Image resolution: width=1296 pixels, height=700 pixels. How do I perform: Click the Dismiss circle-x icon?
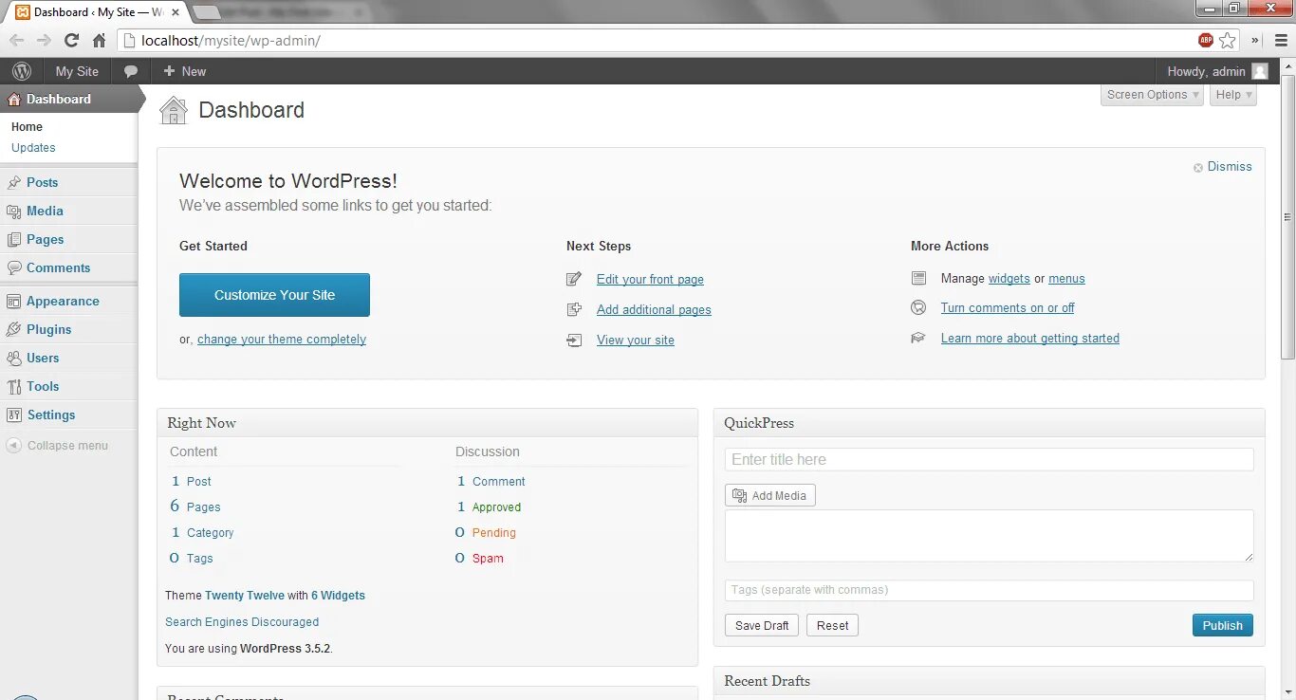[1198, 167]
